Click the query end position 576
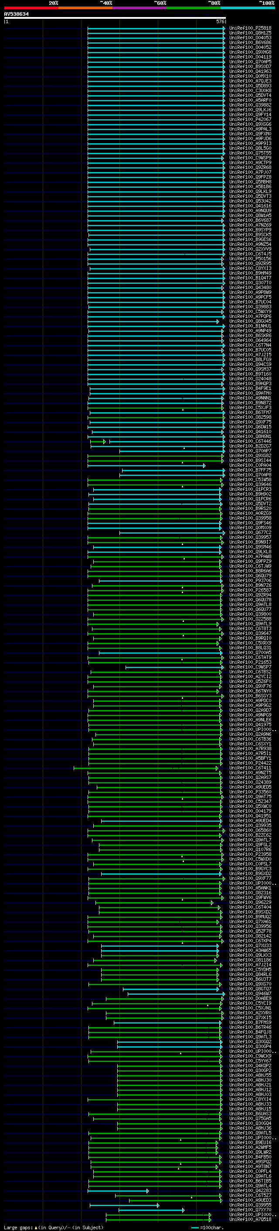Viewport: 279px width, 1231px height. click(x=220, y=21)
